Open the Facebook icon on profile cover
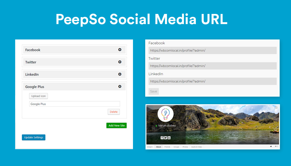The height and width of the screenshot is (166, 291). click(x=162, y=138)
